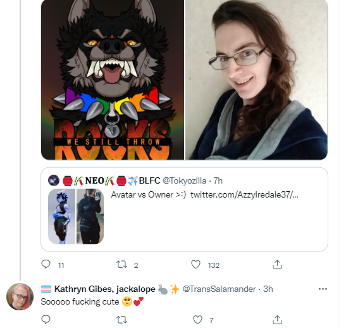This screenshot has width=346, height=328.
Task: Retweet the post with 2 retweets
Action: pyautogui.click(x=121, y=265)
